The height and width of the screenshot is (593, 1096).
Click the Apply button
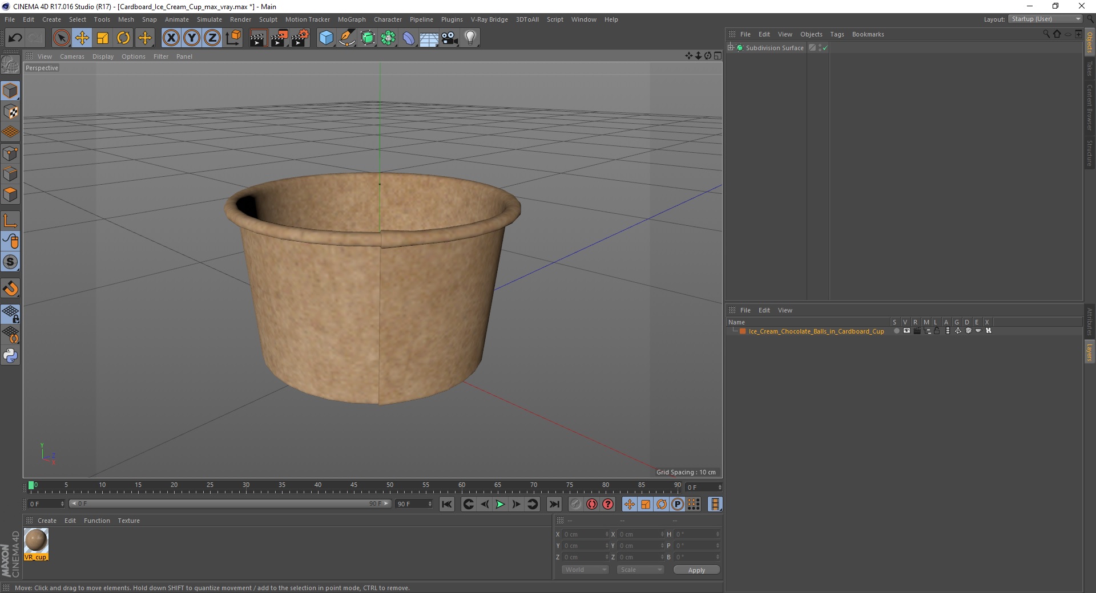point(696,570)
